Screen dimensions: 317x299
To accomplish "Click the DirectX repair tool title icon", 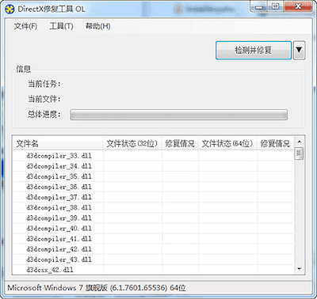I will point(10,9).
